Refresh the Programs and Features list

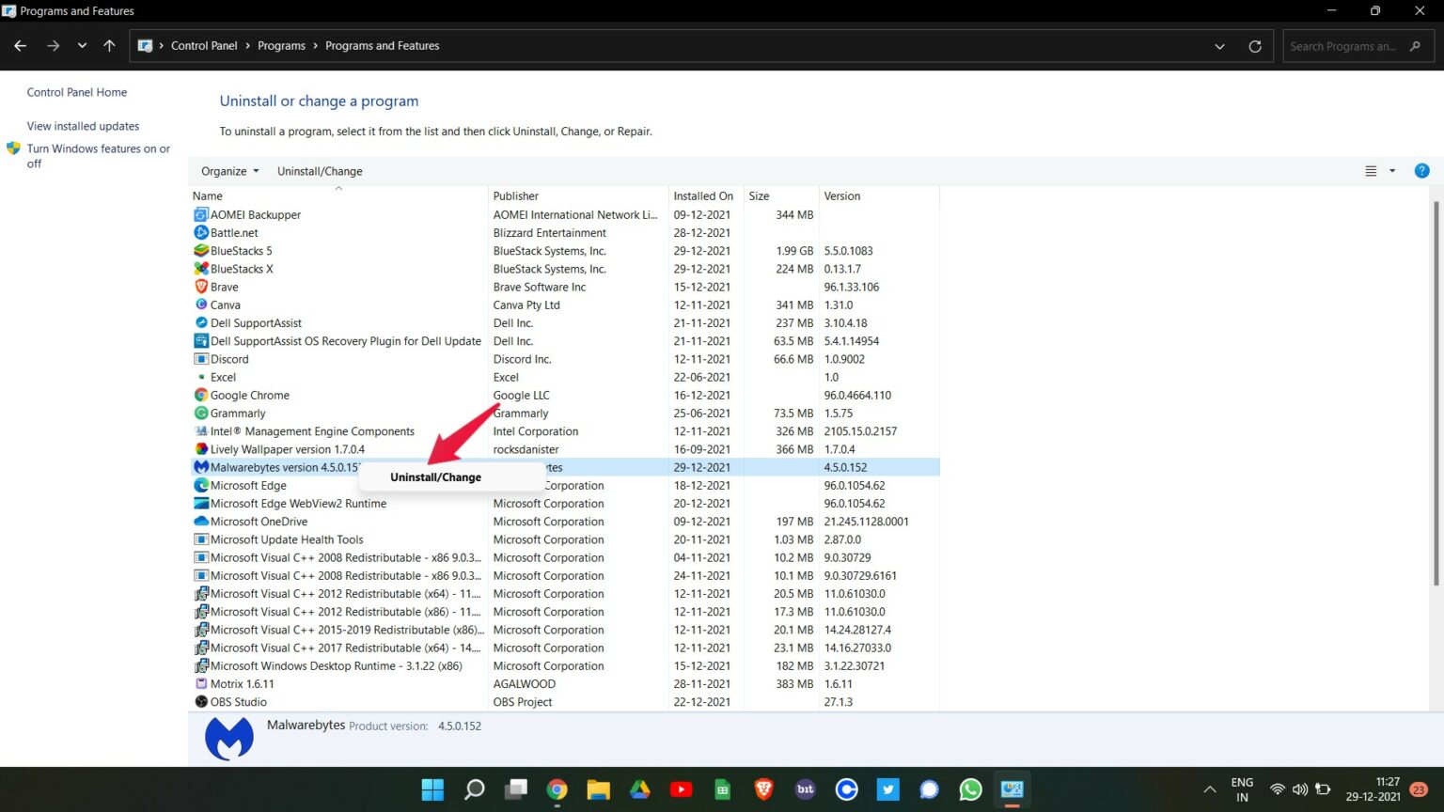click(x=1255, y=45)
